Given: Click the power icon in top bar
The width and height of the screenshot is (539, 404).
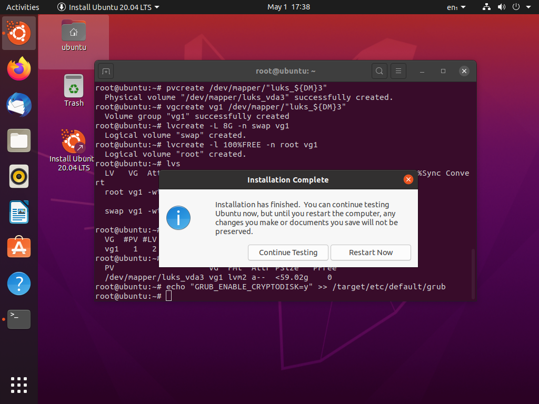Looking at the screenshot, I should tap(516, 7).
